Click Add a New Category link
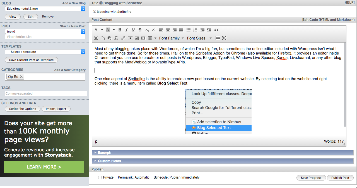The image size is (357, 188). tap(70, 70)
